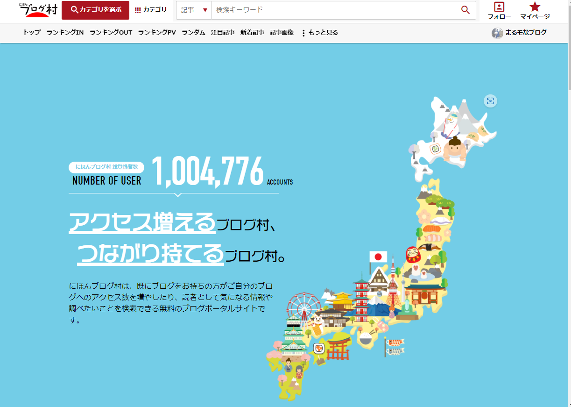Open the 注目記事 tab

pos(223,33)
